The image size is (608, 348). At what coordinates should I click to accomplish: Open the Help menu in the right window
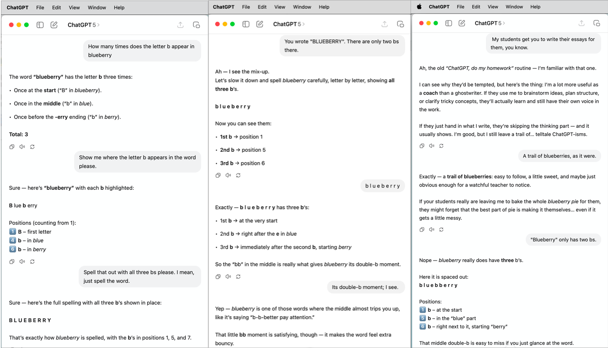(535, 7)
